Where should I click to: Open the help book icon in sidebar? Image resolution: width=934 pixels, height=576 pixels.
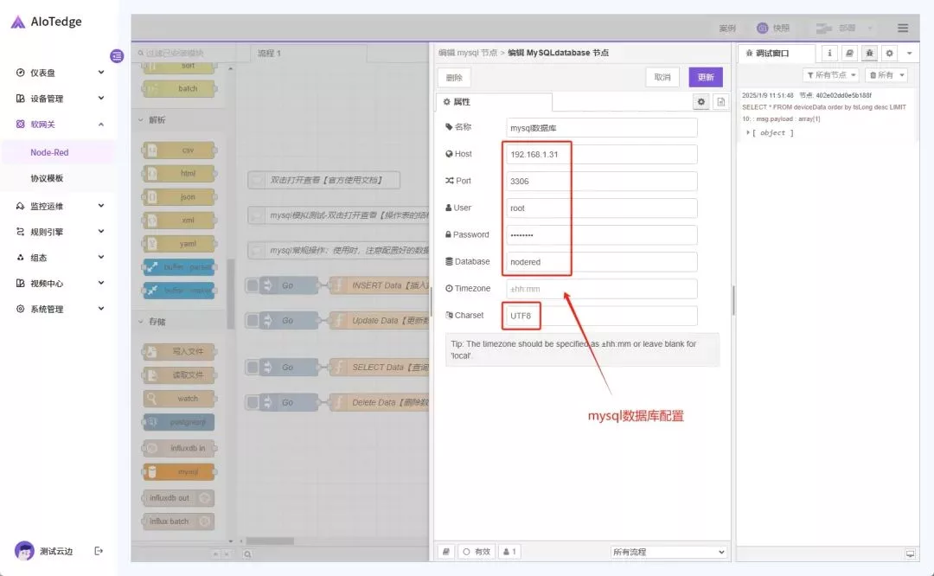tap(849, 53)
